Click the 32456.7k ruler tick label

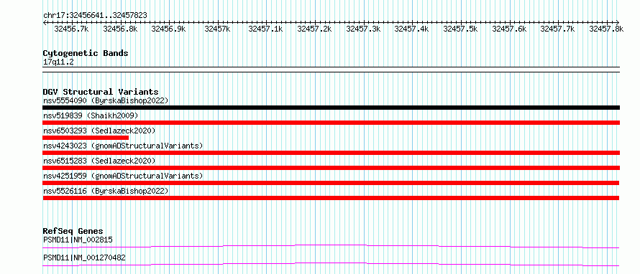(x=72, y=29)
